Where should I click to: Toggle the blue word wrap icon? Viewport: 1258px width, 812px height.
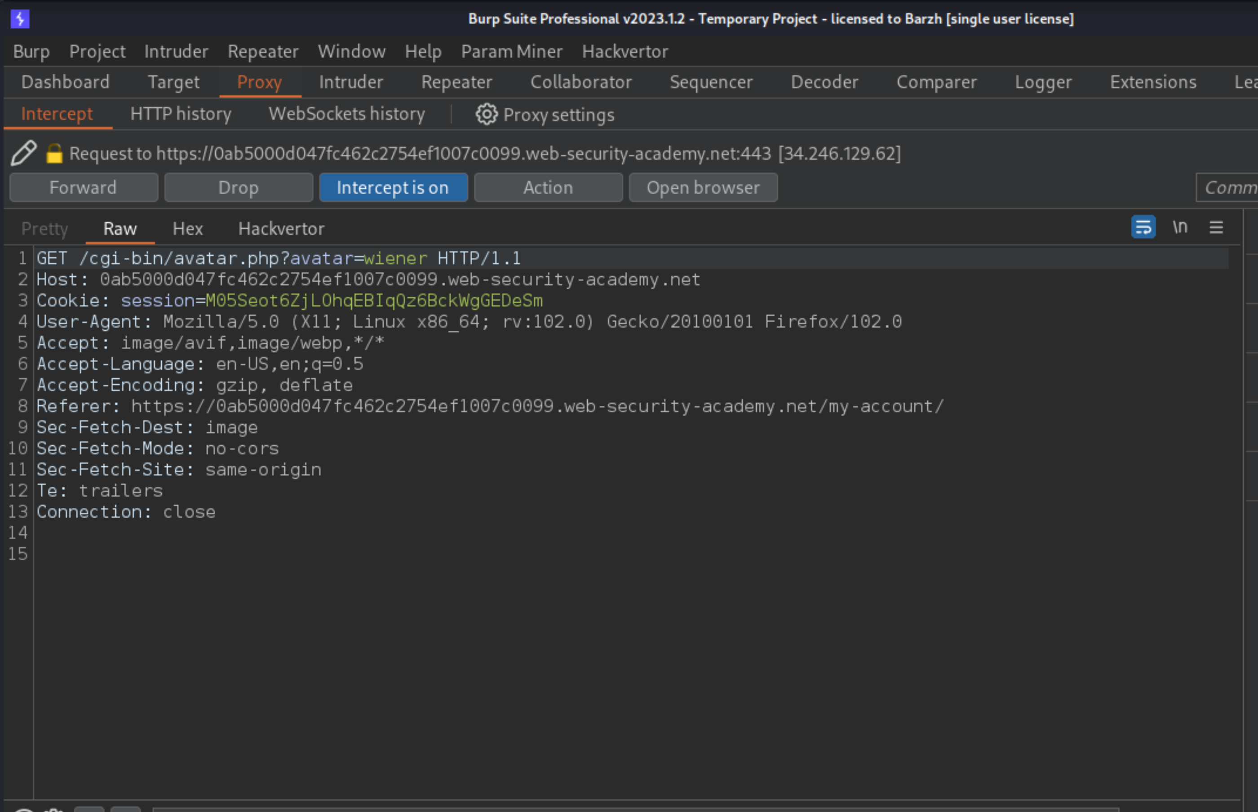click(x=1143, y=227)
